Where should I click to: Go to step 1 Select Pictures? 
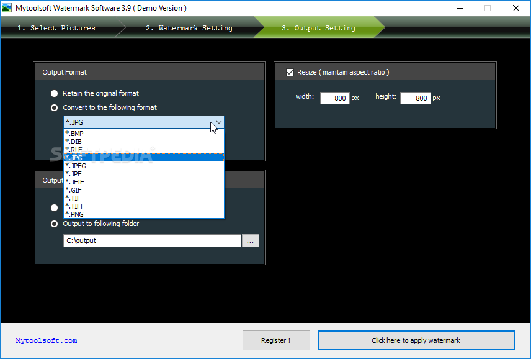tap(56, 28)
